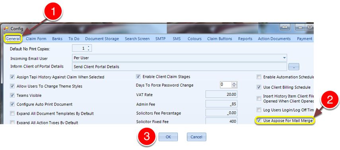The width and height of the screenshot is (340, 150).
Task: Enable Insert History Item Client File Opened
Action: [259, 98]
